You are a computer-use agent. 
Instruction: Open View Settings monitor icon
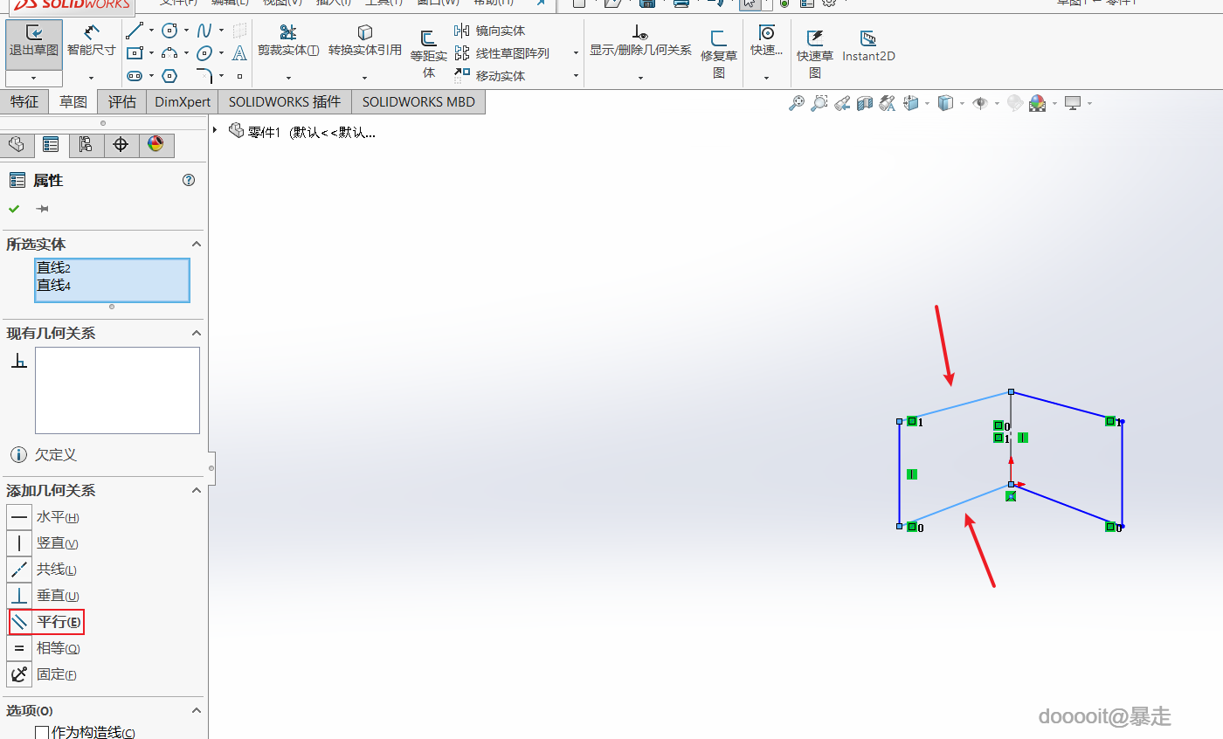pyautogui.click(x=1073, y=103)
